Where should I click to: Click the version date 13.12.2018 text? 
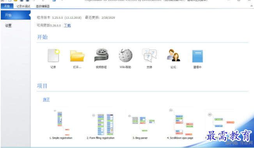click(x=73, y=18)
